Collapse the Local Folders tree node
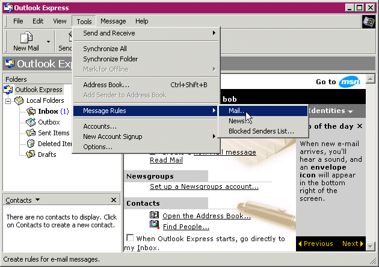 click(x=8, y=101)
